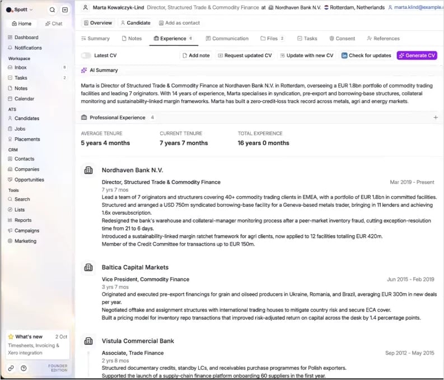444x380 pixels.
Task: Open the What's new announcement card
Action: pyautogui.click(x=38, y=345)
